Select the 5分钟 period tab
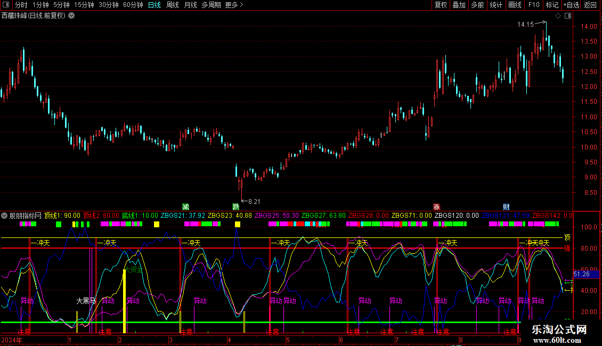This screenshot has height=346, width=602. (61, 5)
